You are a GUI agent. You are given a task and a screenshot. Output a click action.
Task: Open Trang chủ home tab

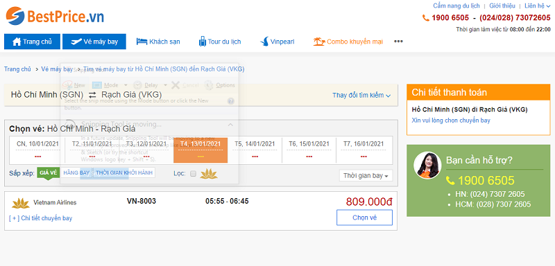[32, 42]
